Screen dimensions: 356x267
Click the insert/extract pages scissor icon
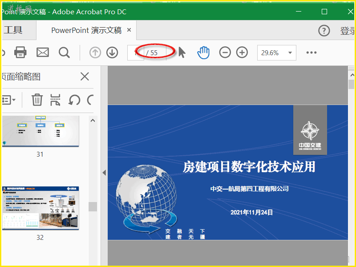click(x=55, y=100)
